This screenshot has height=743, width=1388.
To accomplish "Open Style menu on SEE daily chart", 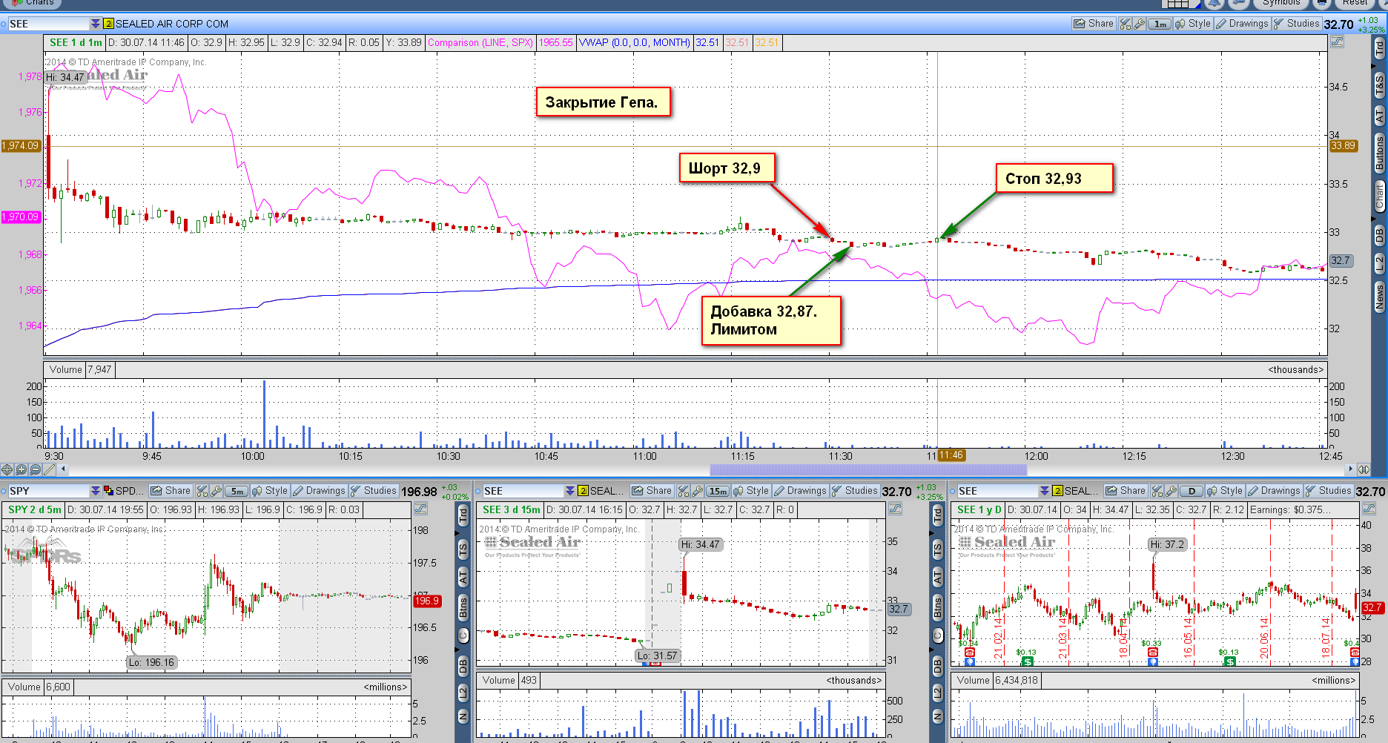I will click(x=1225, y=491).
